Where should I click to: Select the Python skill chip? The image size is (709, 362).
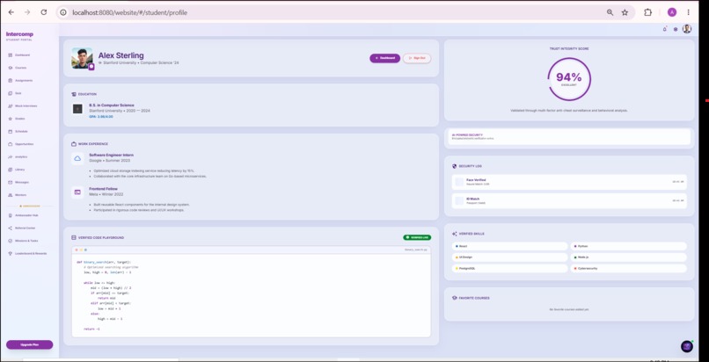629,246
